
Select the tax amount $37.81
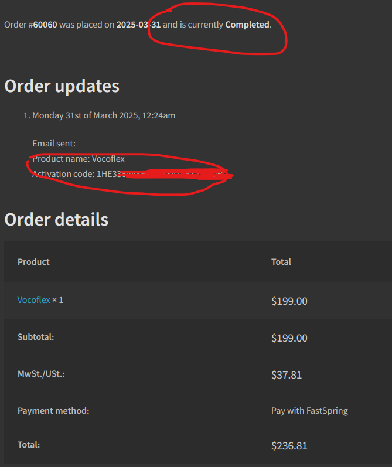tap(287, 375)
